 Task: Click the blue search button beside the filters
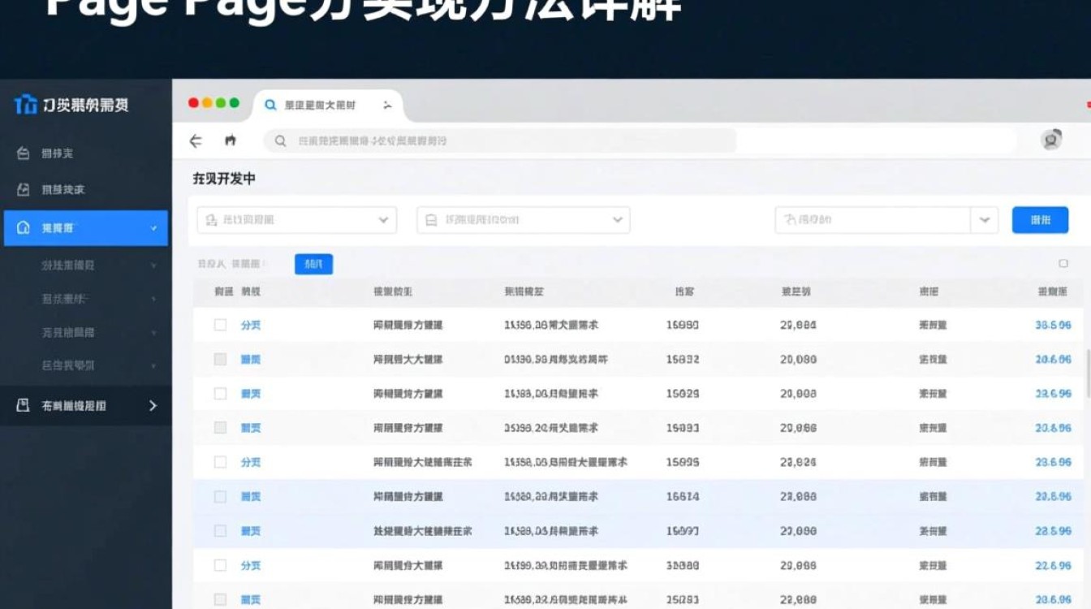point(1041,219)
